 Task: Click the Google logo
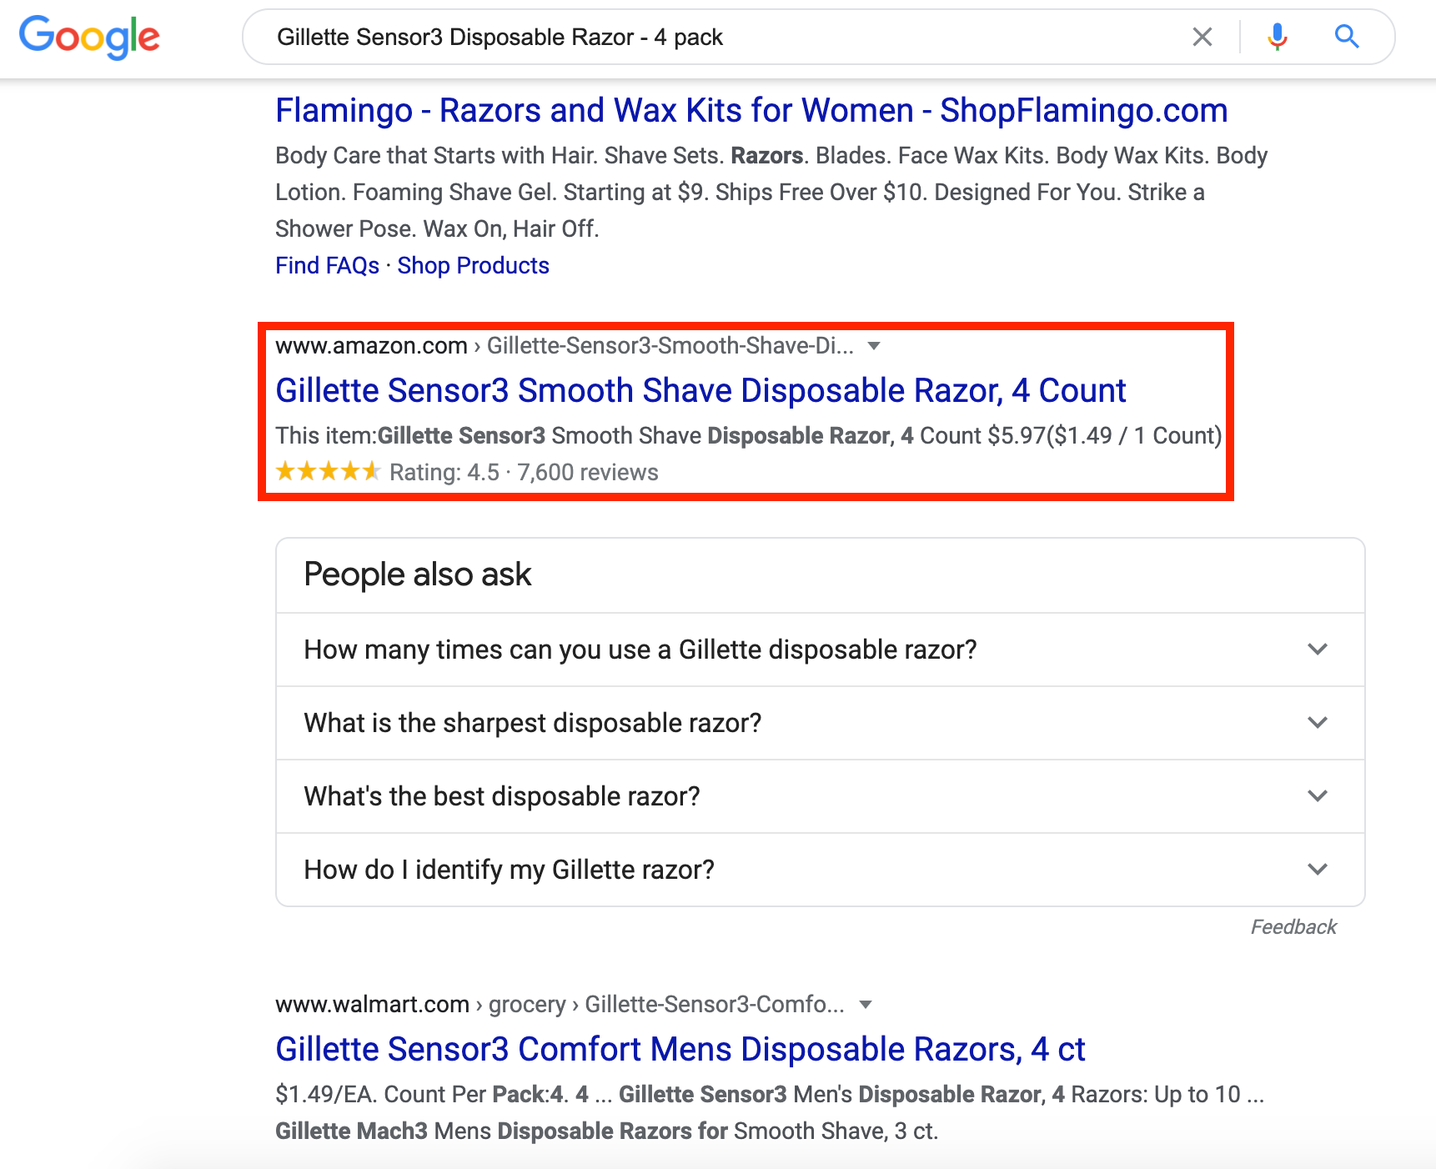89,37
